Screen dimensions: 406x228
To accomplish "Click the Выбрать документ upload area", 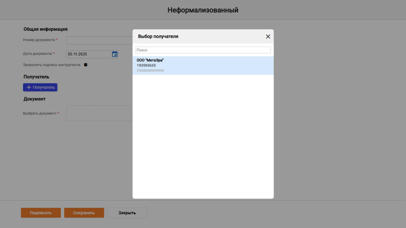I will point(99,113).
